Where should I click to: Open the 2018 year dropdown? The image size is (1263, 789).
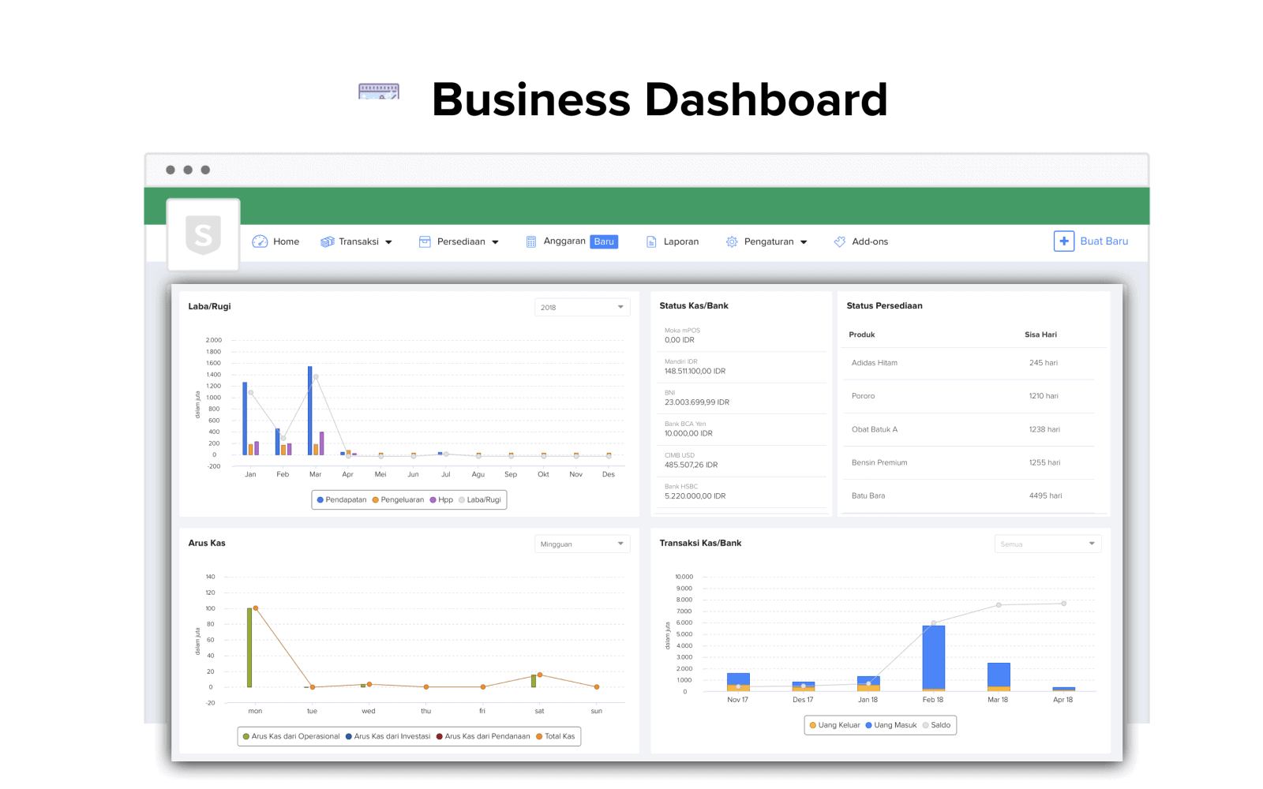click(x=582, y=307)
